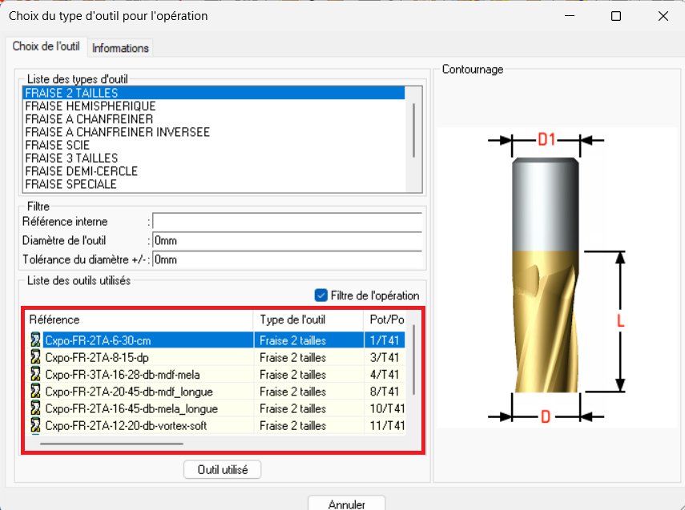Viewport: 685px width, 510px height.
Task: Click the icon next to Cxpo-FR-3TA-16-28-db-mdf-mela
Action: point(35,375)
